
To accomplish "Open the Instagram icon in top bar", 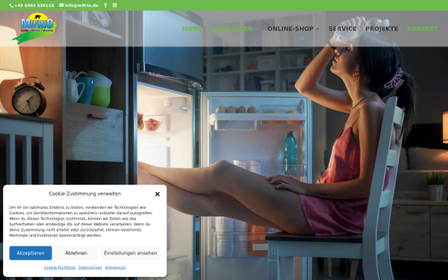I will [x=114, y=5].
